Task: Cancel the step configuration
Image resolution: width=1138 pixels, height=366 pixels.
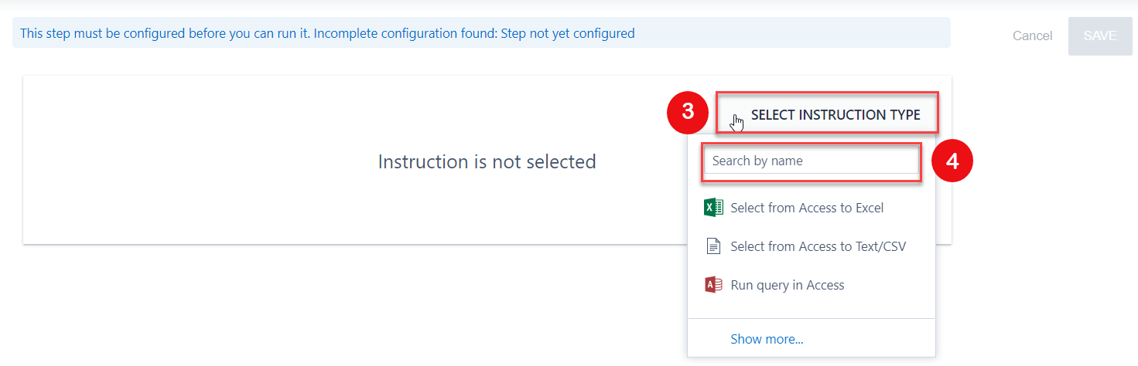Action: pyautogui.click(x=1032, y=36)
